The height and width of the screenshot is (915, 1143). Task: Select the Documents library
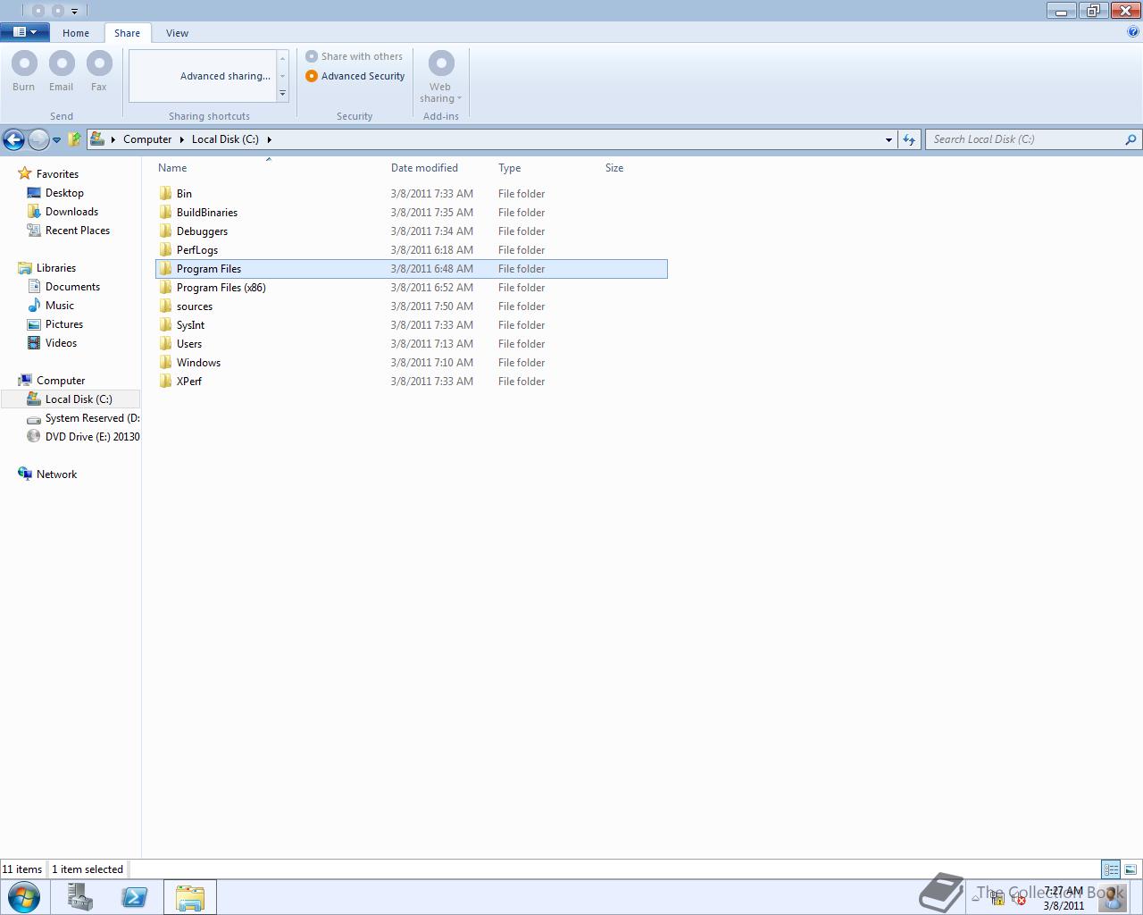(x=72, y=287)
